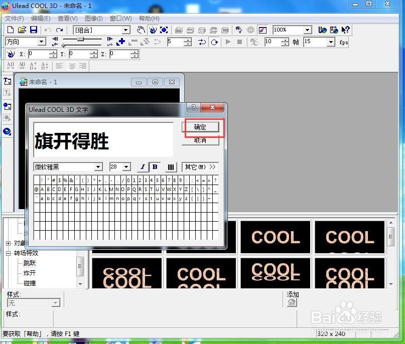This screenshot has height=344, width=405.
Task: Click the 取消 button in text dialog
Action: coord(200,140)
